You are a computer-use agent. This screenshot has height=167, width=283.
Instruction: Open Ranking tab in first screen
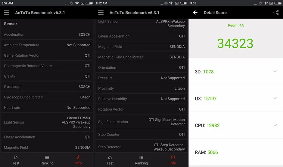(47, 160)
